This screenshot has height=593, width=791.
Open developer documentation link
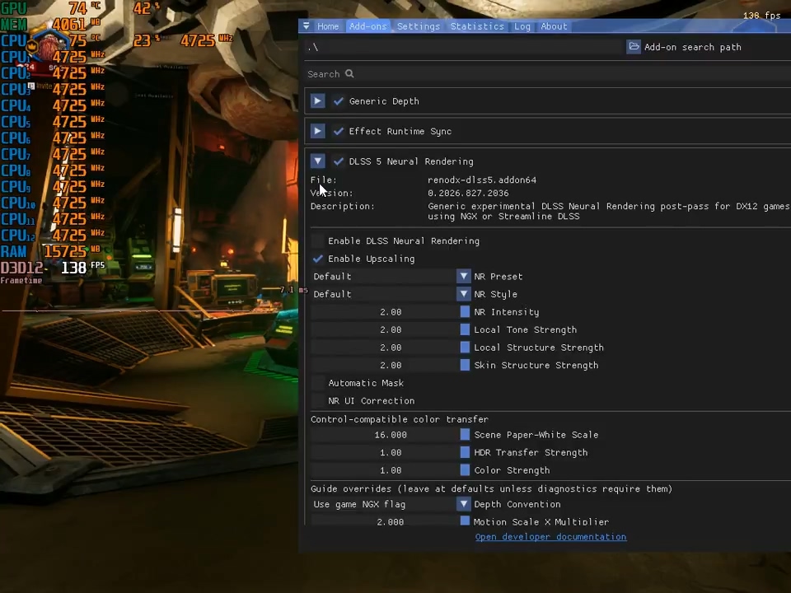550,536
